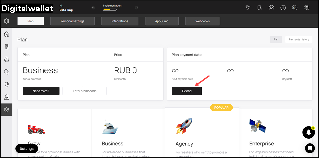Image resolution: width=319 pixels, height=158 pixels.
Task: Click the Enter promocode field
Action: [x=84, y=91]
